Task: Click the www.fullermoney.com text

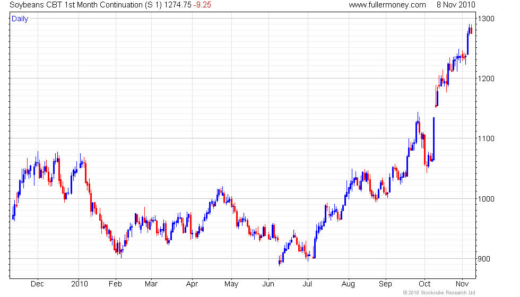Action: [387, 5]
